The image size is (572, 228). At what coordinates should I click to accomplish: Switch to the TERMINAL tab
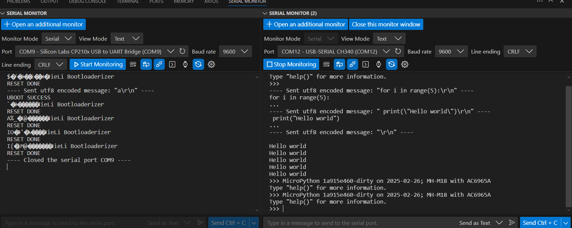[128, 2]
